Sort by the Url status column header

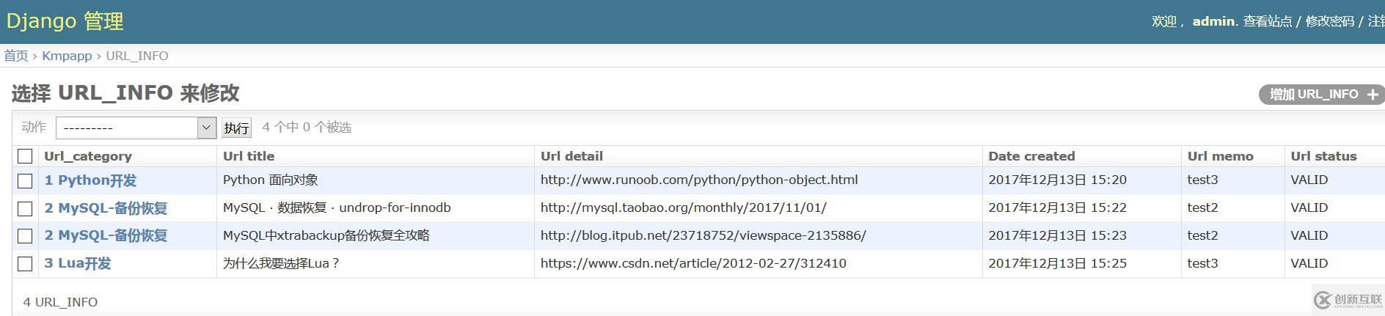[1323, 156]
